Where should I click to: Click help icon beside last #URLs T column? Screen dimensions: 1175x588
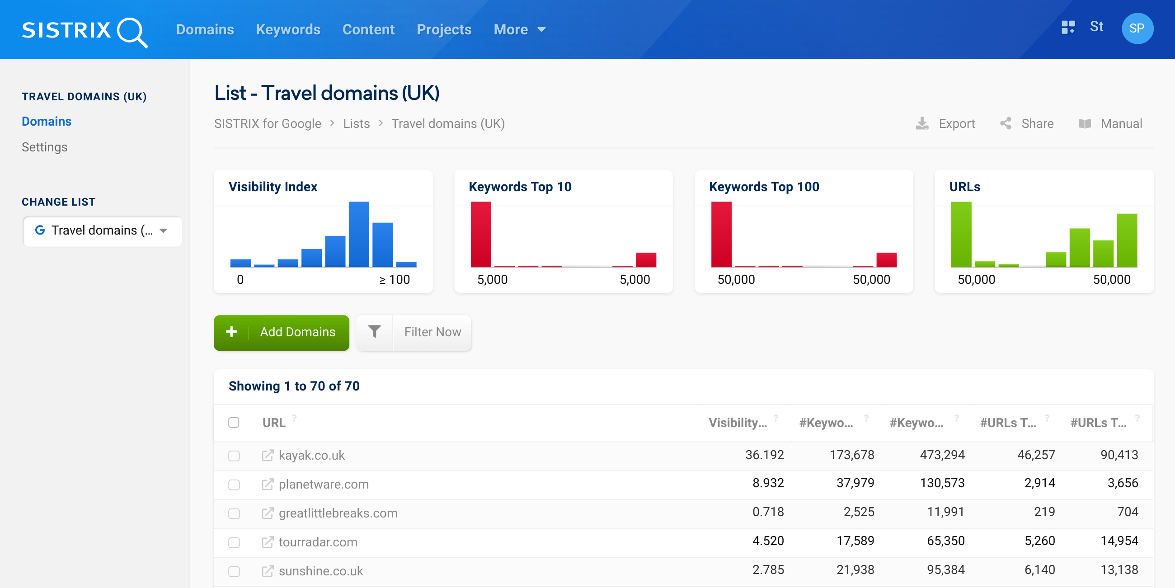[1137, 418]
